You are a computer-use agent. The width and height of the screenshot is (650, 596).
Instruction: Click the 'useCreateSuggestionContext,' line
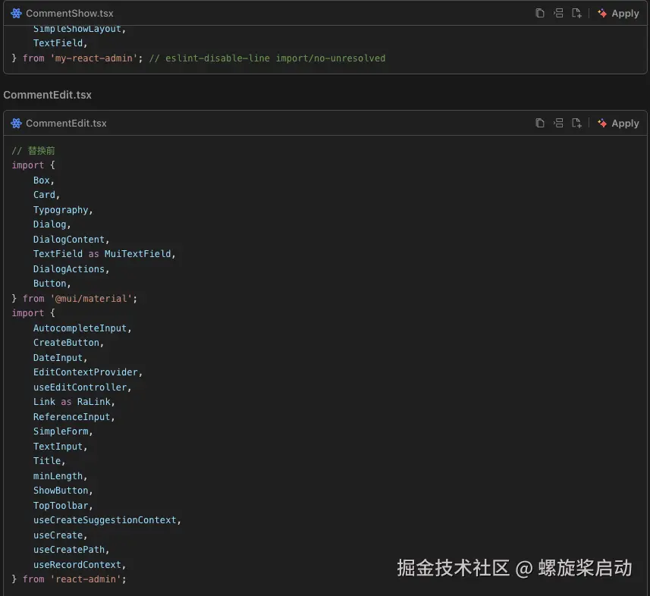tap(107, 520)
